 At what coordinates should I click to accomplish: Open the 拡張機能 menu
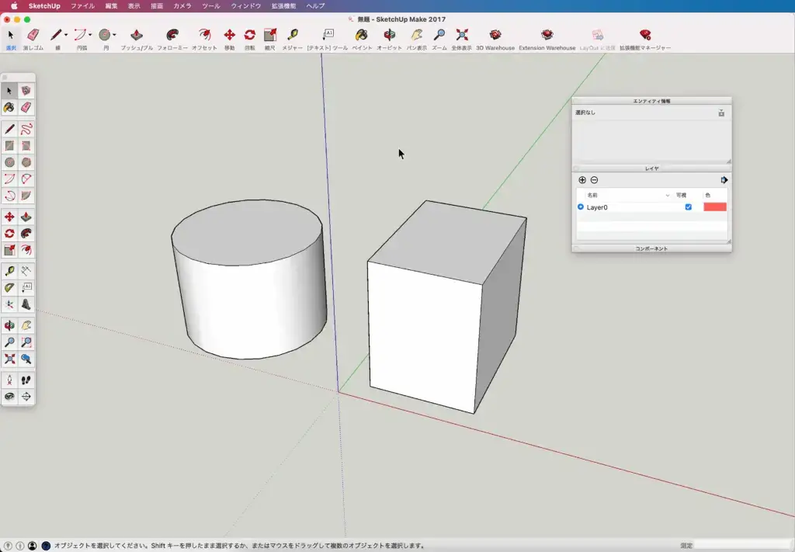[283, 6]
